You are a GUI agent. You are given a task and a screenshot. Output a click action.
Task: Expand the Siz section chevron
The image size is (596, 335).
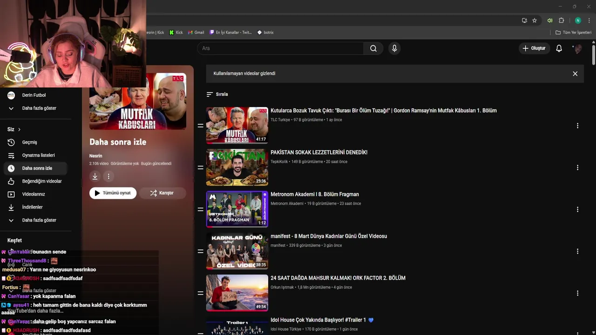pos(19,129)
